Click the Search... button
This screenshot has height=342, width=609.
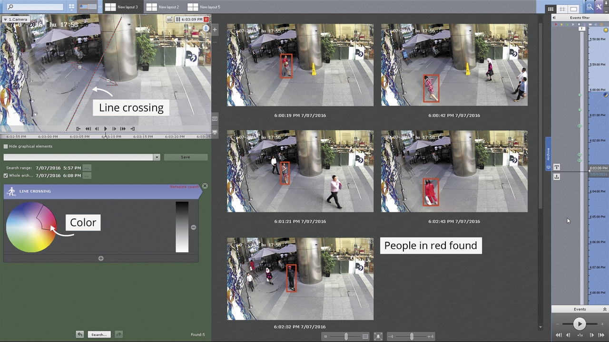tap(99, 334)
